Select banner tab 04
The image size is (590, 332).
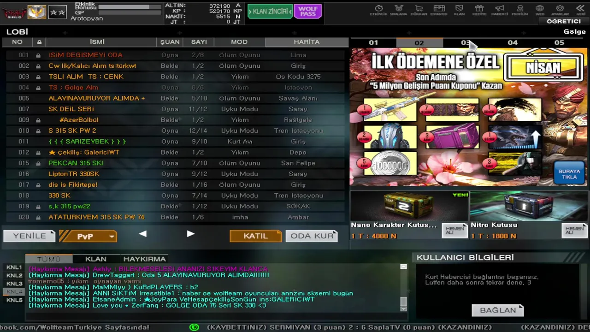pyautogui.click(x=513, y=42)
